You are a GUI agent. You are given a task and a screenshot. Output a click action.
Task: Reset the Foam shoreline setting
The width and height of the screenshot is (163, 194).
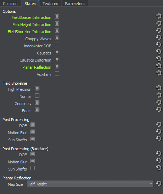pos(158,109)
